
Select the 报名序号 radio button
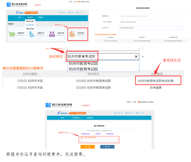[106, 134]
